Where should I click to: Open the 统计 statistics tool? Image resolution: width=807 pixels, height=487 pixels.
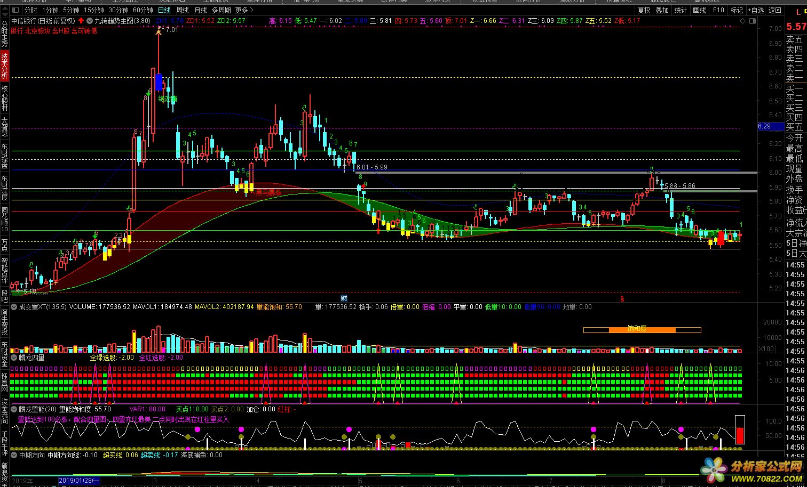(681, 10)
